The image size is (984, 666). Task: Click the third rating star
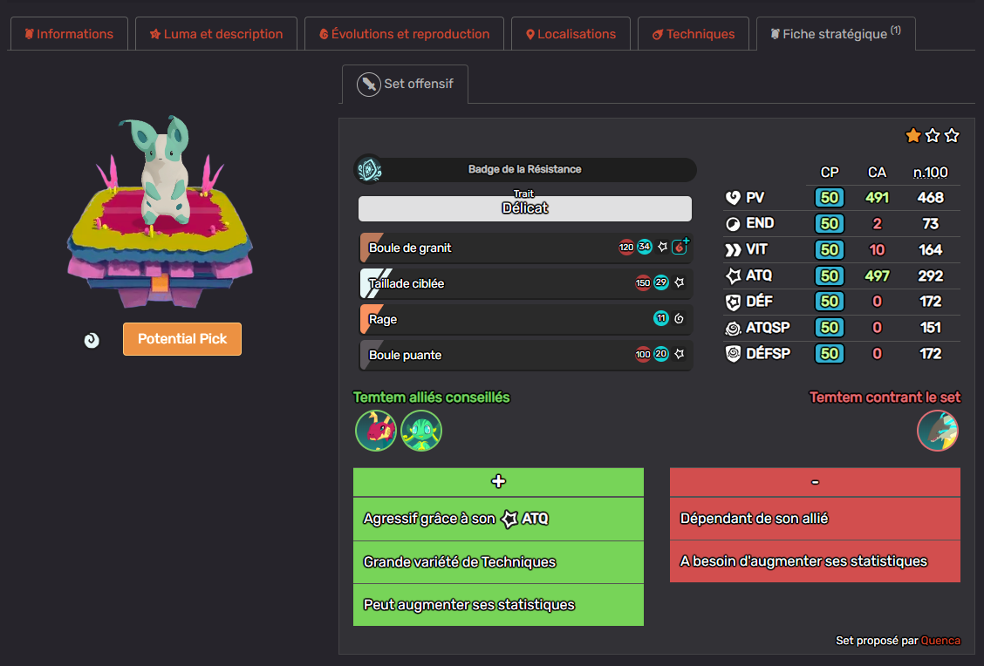(x=952, y=135)
